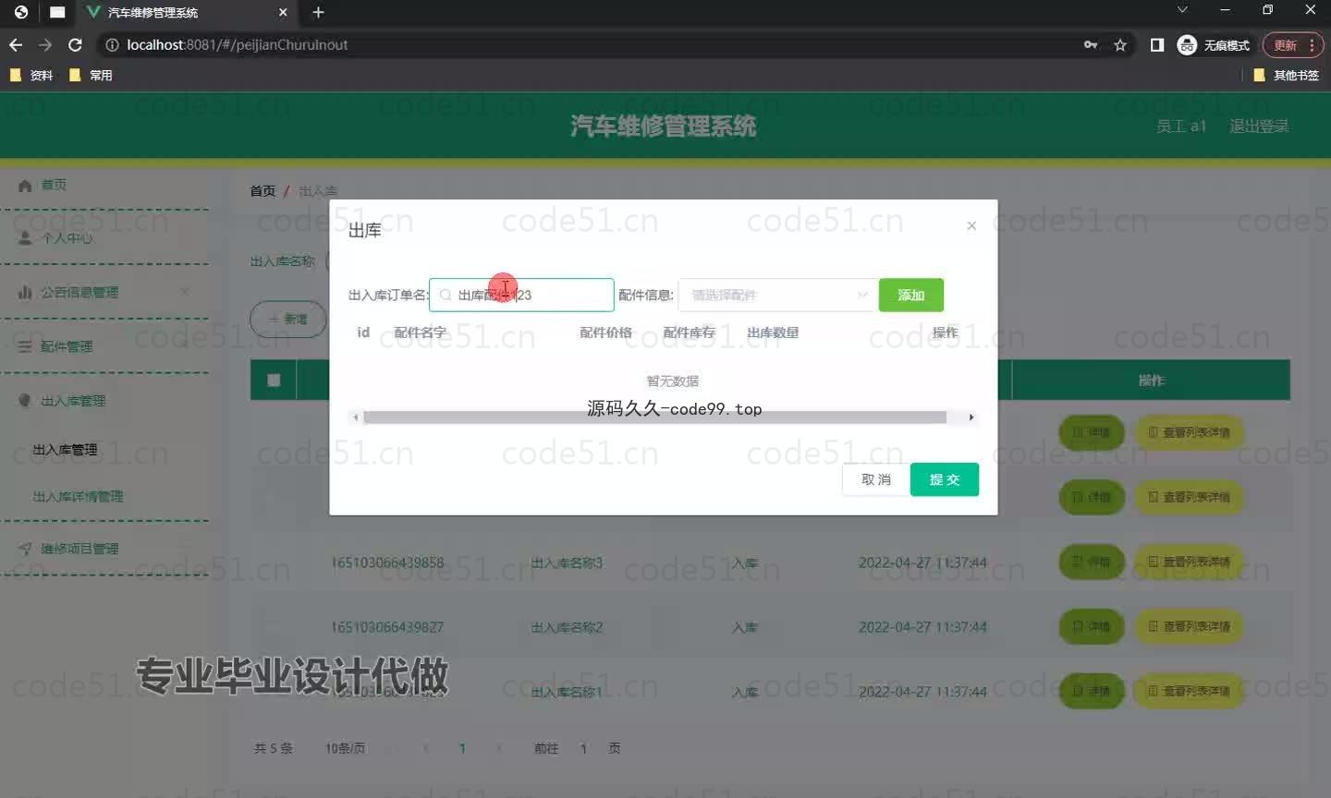Go back with the browser back arrow
The image size is (1331, 798).
pos(16,44)
